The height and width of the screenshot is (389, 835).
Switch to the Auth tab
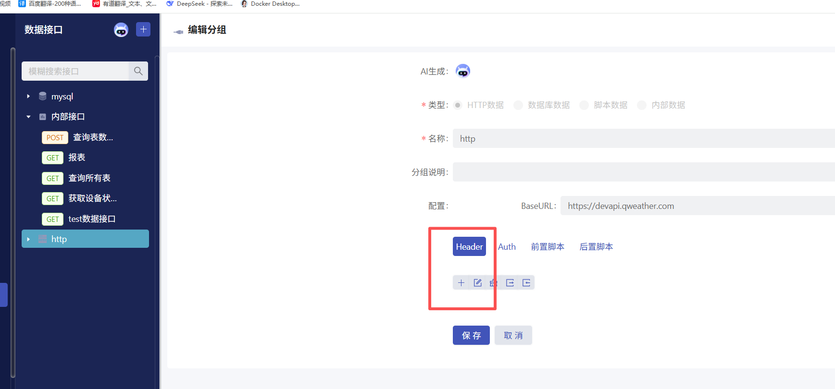click(507, 247)
